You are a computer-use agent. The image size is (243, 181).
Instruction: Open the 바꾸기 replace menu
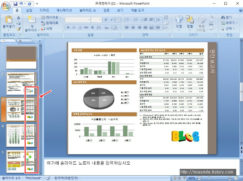coord(229,23)
